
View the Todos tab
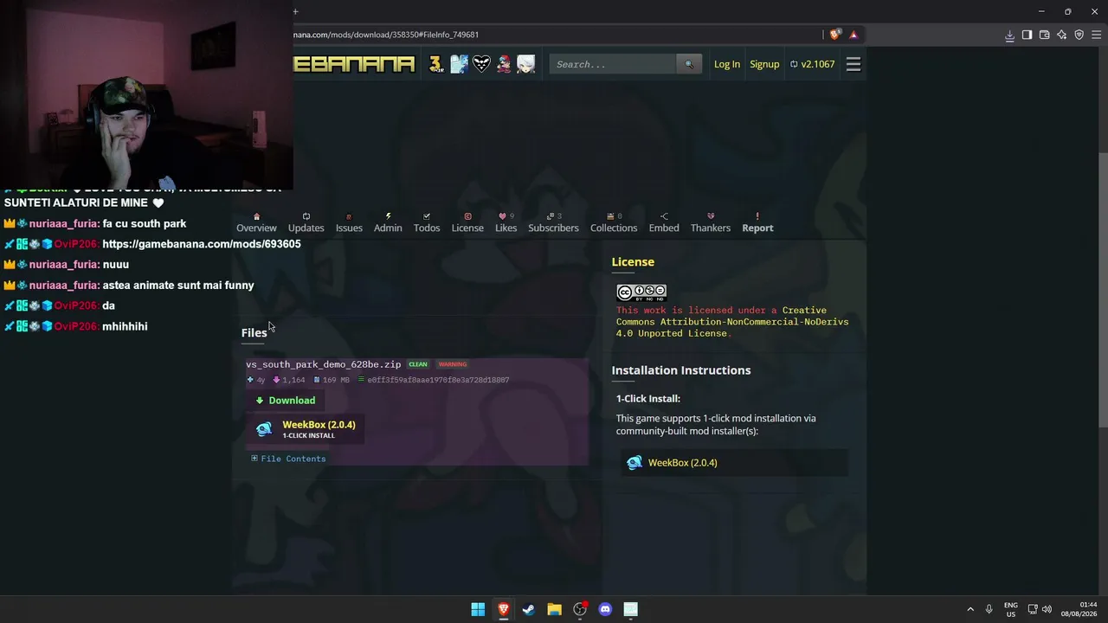pos(427,222)
